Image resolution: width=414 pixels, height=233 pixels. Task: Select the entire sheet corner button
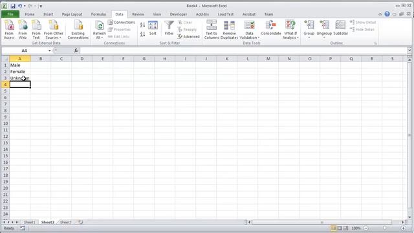coord(5,59)
